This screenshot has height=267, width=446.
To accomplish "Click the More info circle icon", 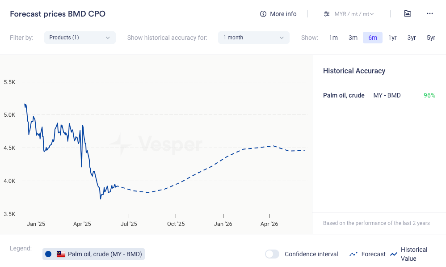I will (x=263, y=14).
